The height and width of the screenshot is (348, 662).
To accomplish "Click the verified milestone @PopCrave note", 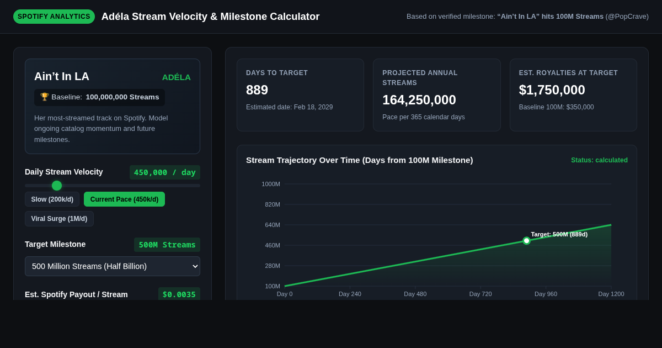I will tap(527, 17).
